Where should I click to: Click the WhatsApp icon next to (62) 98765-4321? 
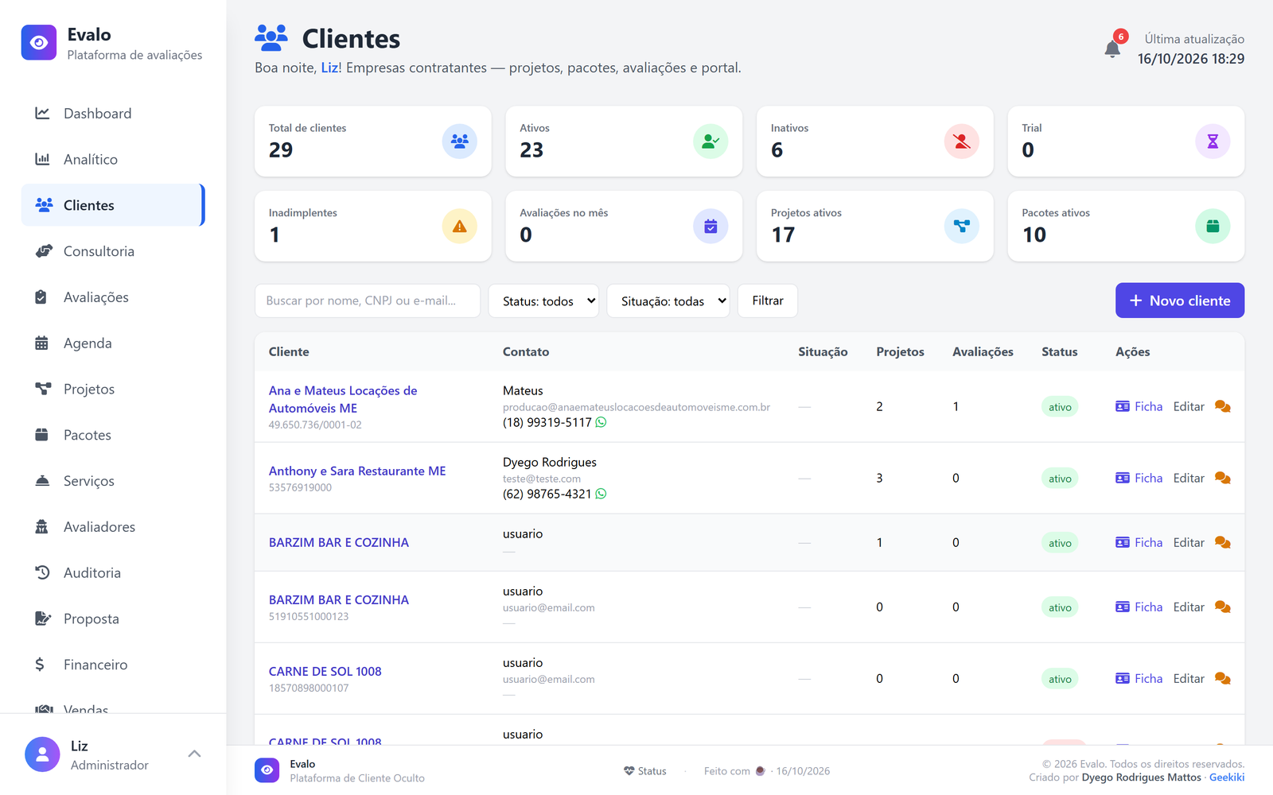(x=601, y=494)
